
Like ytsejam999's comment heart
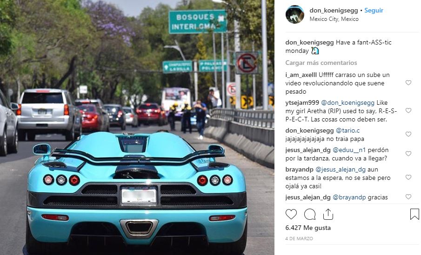tap(408, 110)
